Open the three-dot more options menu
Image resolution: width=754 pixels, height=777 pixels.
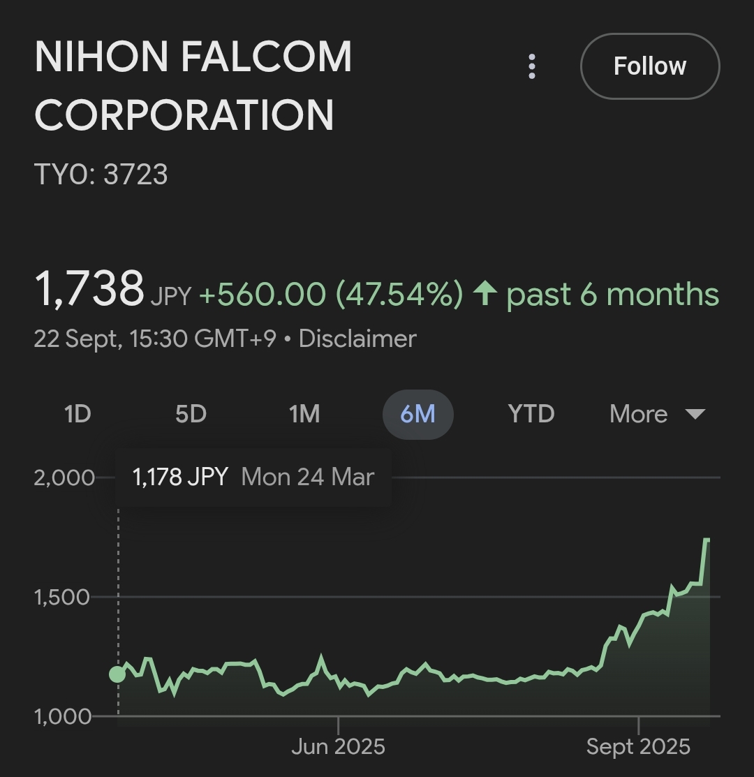(x=531, y=66)
